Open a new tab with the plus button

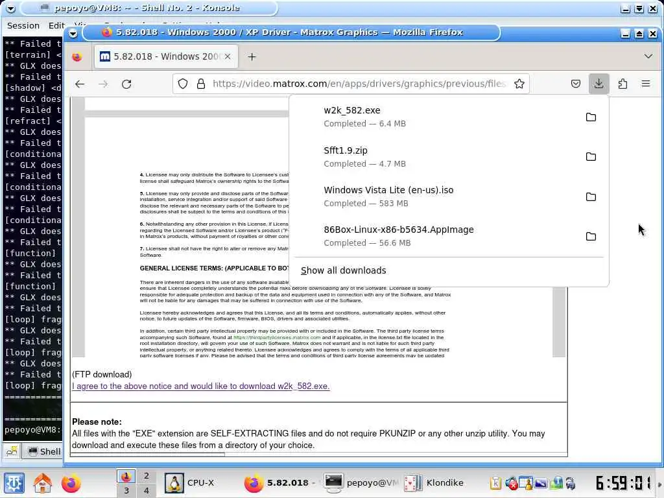(x=252, y=57)
